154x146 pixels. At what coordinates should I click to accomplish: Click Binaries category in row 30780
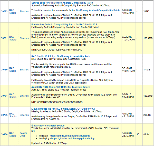[x=24, y=70]
